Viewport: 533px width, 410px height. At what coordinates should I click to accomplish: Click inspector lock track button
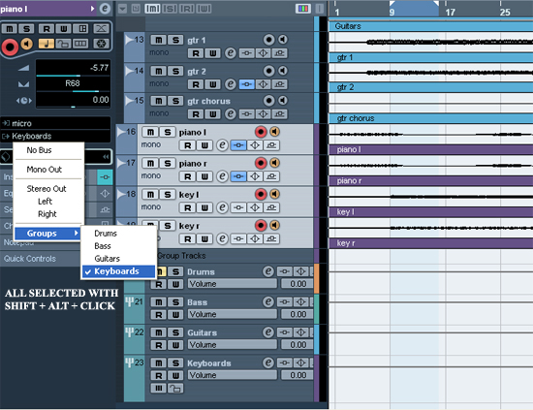tap(63, 44)
